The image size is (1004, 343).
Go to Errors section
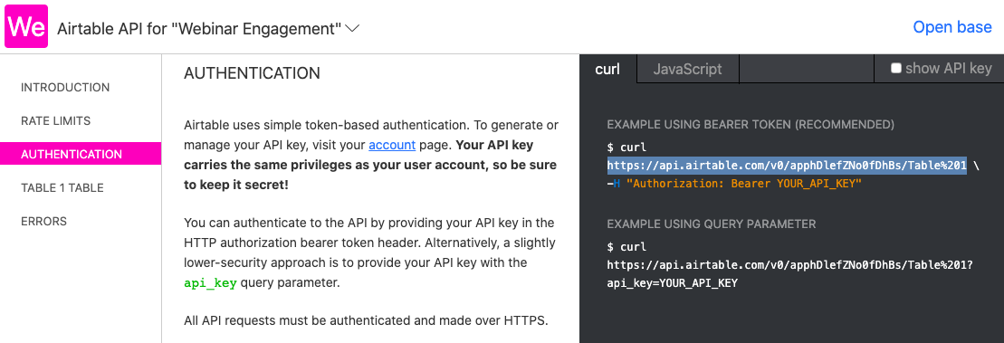pyautogui.click(x=43, y=222)
